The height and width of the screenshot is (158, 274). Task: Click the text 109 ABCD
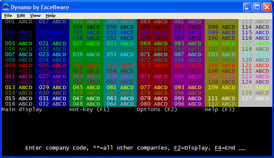coord(222,87)
